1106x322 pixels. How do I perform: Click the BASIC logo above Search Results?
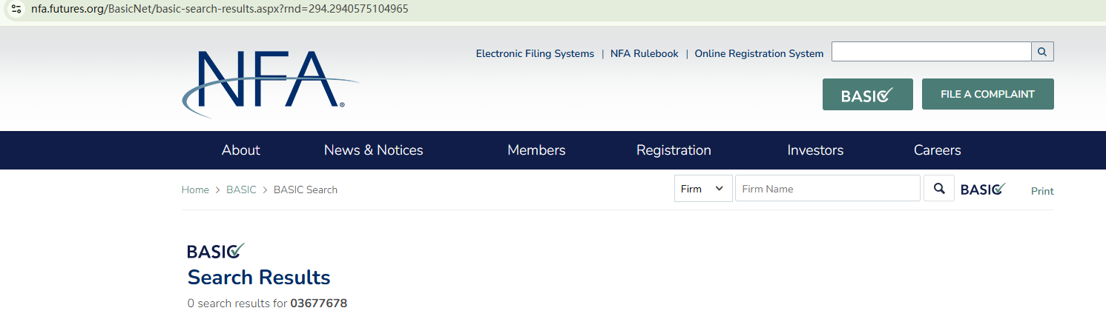coord(216,251)
